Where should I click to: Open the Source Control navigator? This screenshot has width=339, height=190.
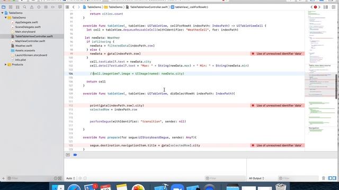click(11, 7)
